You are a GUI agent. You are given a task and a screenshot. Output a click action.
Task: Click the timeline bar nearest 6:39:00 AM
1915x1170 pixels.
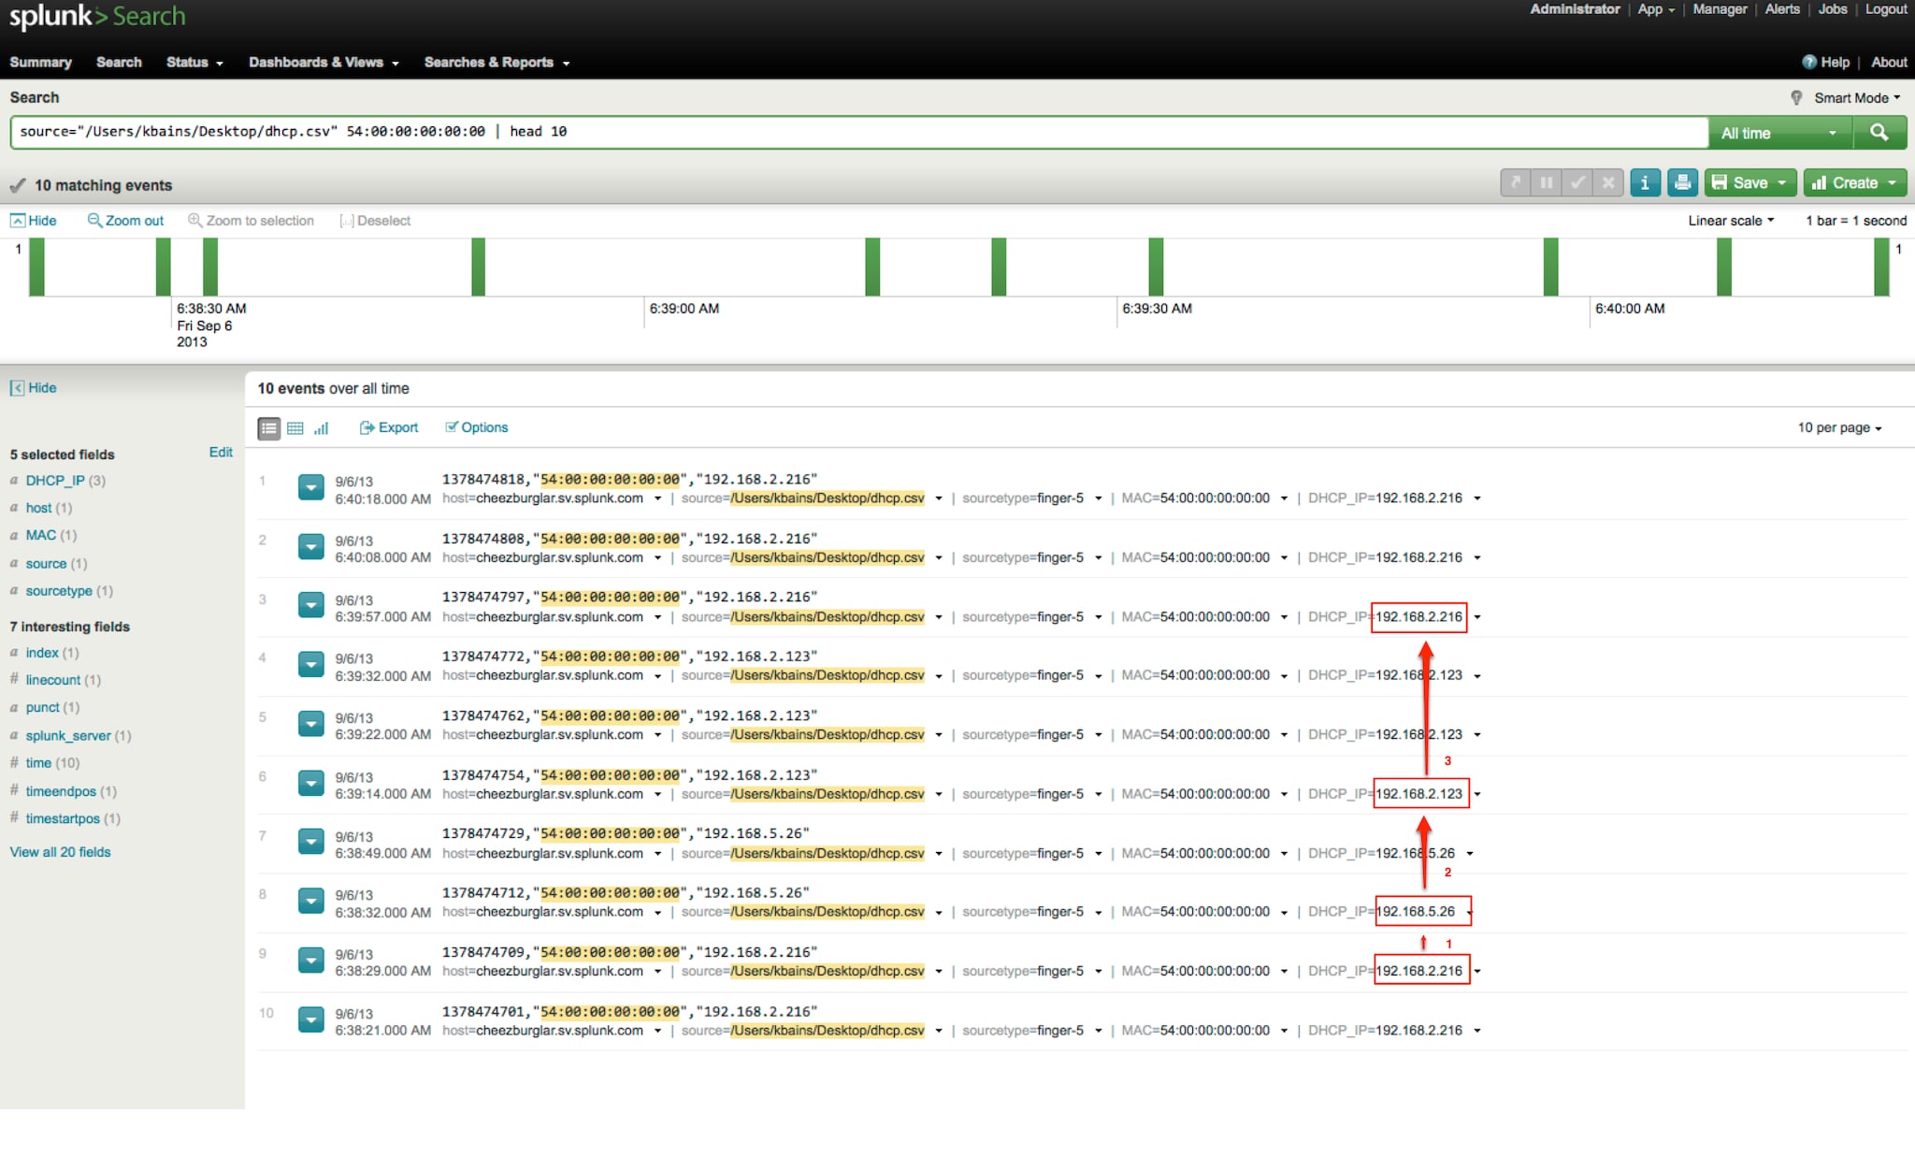click(478, 267)
